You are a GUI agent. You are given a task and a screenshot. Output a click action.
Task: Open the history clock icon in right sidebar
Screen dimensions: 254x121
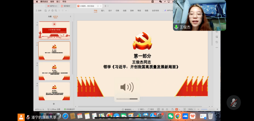point(217,42)
